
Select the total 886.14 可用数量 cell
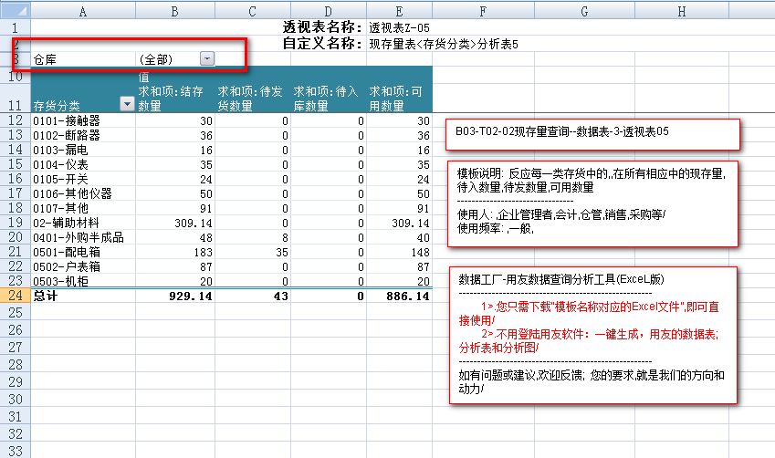398,296
